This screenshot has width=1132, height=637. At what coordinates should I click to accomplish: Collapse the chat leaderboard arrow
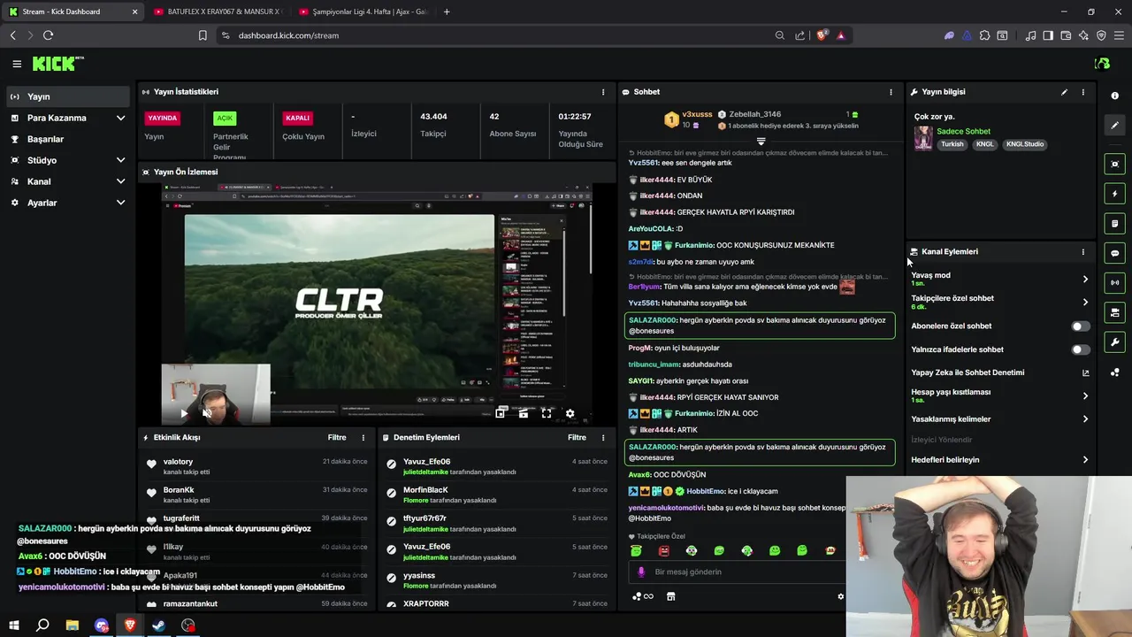click(761, 142)
